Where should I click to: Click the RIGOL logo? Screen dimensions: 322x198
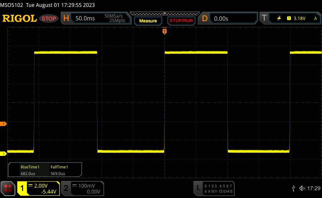[19, 19]
